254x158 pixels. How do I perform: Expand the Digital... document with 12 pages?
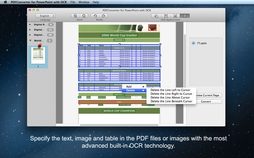(30, 30)
